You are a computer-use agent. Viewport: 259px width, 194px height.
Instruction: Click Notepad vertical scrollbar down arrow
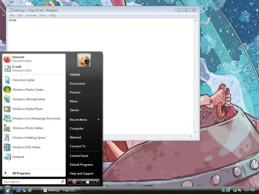(x=196, y=132)
